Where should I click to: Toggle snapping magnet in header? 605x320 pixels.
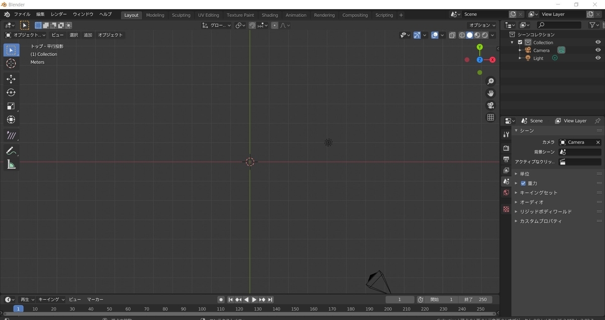click(252, 25)
